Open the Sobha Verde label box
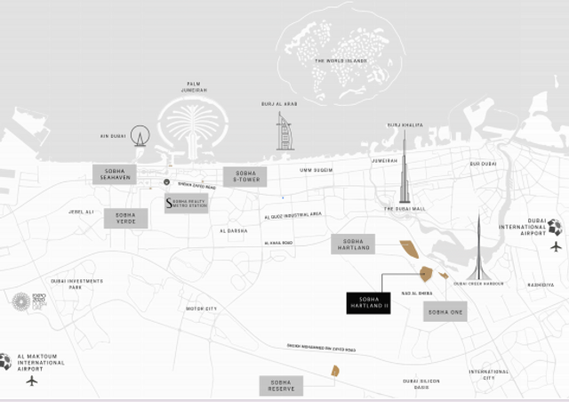569x402 pixels. point(126,218)
